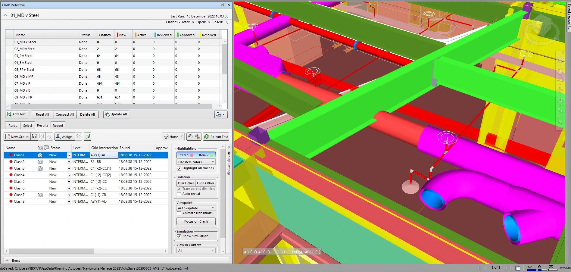Open the Use item colors dropdown
This screenshot has width=571, height=272.
click(x=196, y=162)
